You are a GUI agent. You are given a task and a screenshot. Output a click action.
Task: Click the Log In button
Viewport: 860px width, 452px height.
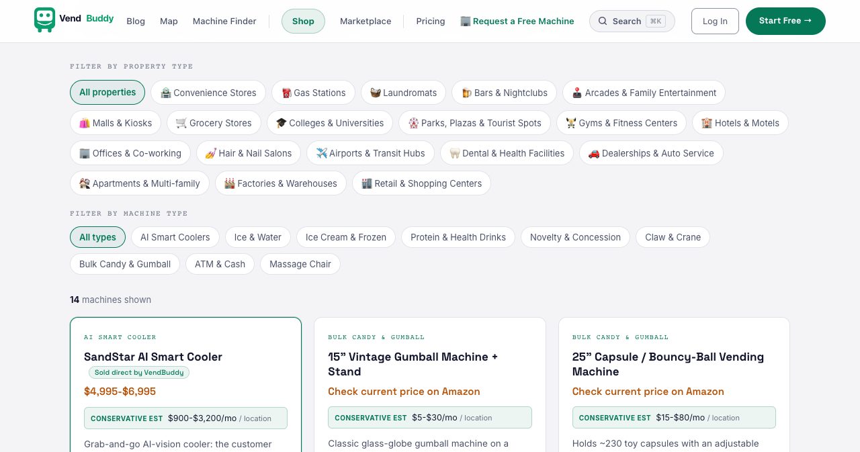715,21
